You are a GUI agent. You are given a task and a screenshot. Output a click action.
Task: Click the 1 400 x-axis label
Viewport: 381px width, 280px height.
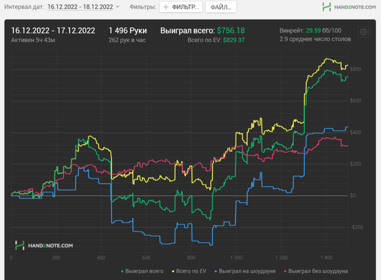[327, 258]
